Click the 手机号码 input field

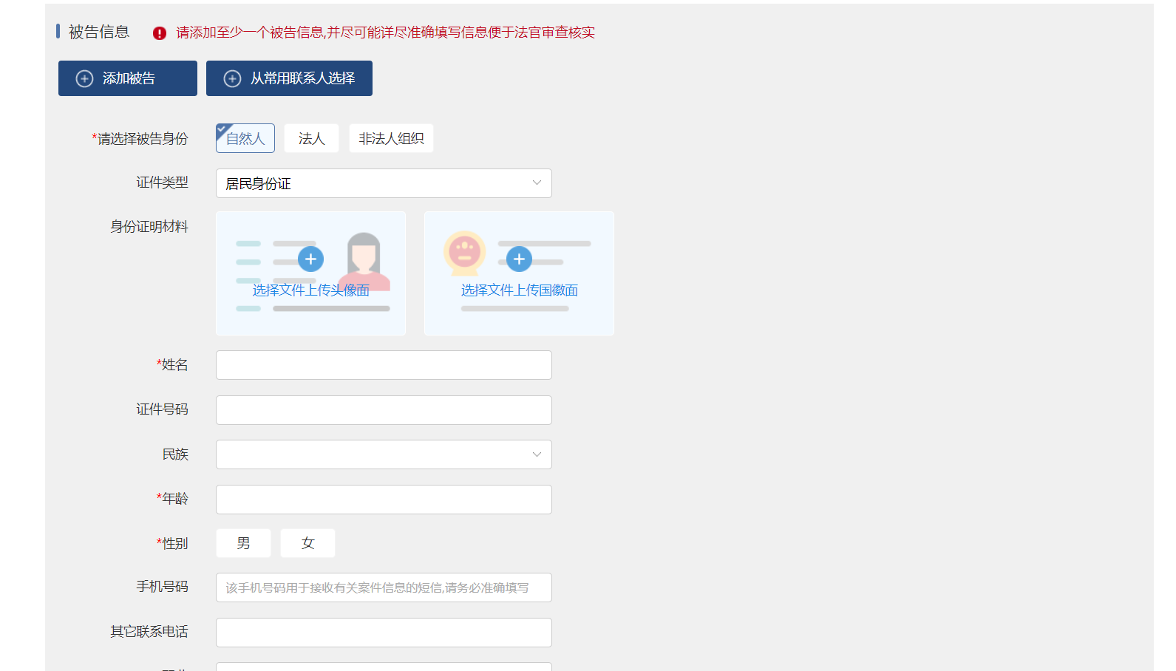pyautogui.click(x=384, y=587)
